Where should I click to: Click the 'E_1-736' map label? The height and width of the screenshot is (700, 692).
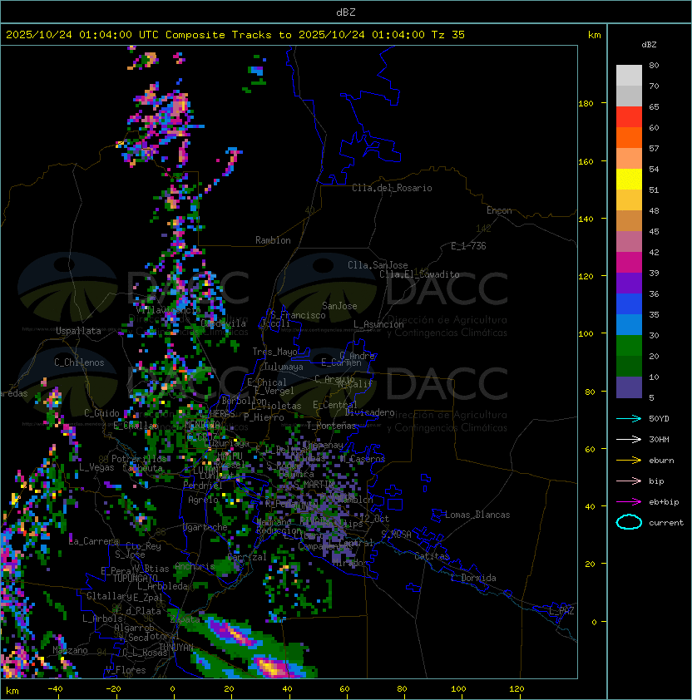coord(468,246)
